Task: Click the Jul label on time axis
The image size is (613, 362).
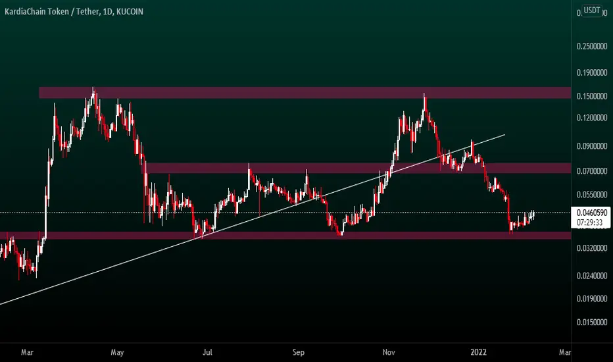Action: (208, 352)
